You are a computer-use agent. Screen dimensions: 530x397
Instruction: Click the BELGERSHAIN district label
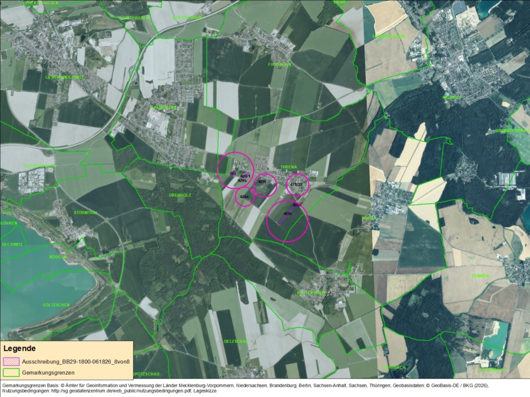coord(310,293)
